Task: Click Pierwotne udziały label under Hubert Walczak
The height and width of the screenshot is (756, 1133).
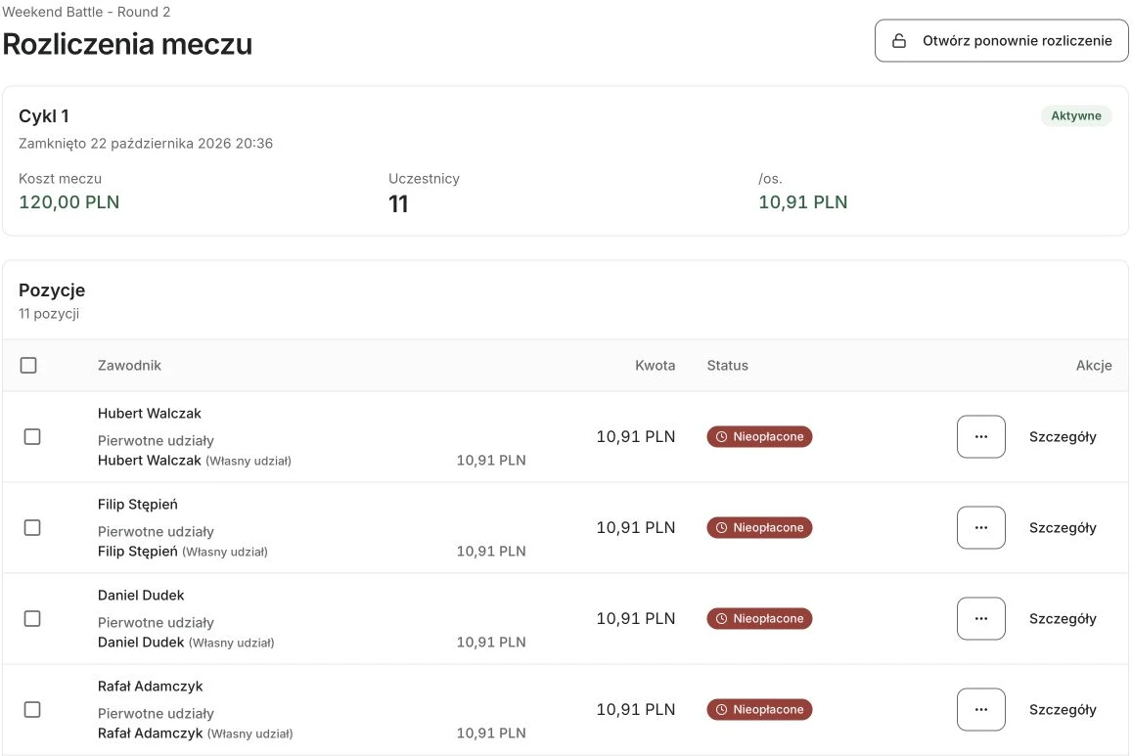Action: [157, 440]
